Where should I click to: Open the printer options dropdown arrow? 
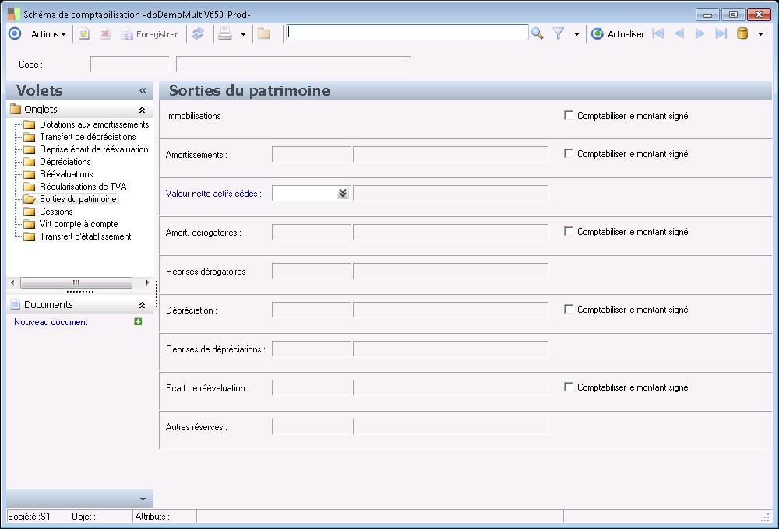pos(243,34)
